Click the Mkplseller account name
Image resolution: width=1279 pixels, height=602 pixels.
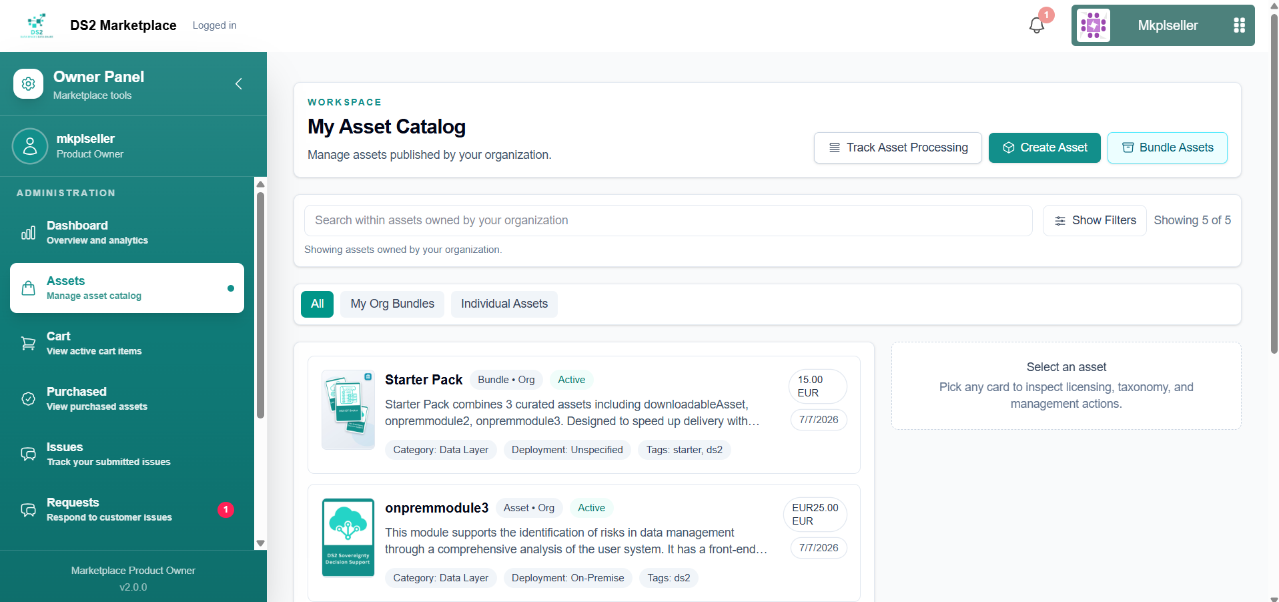(x=1168, y=25)
